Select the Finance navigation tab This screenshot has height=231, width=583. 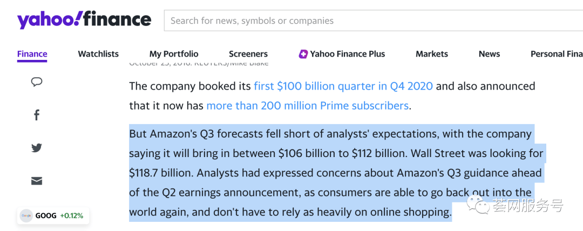coord(32,54)
